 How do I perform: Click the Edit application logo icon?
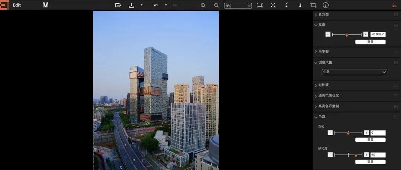tap(4, 5)
